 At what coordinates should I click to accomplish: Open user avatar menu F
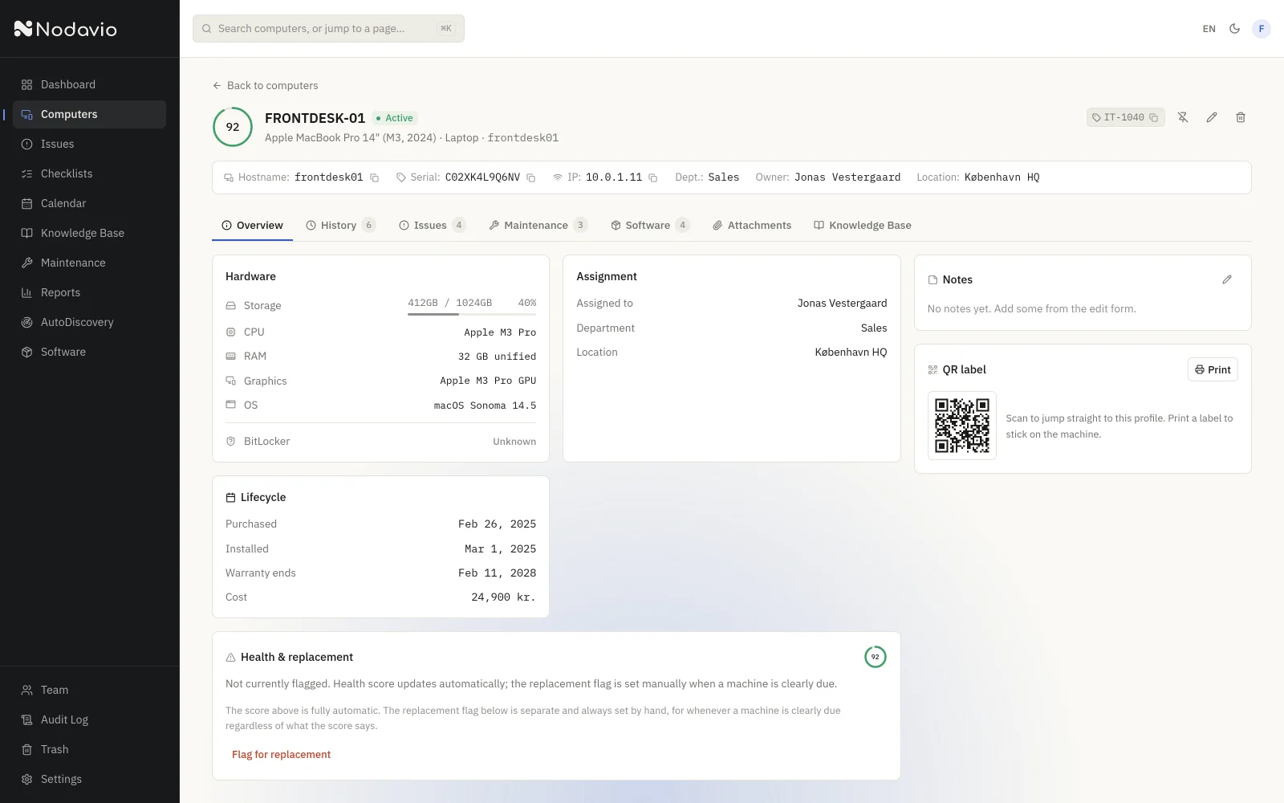tap(1262, 29)
